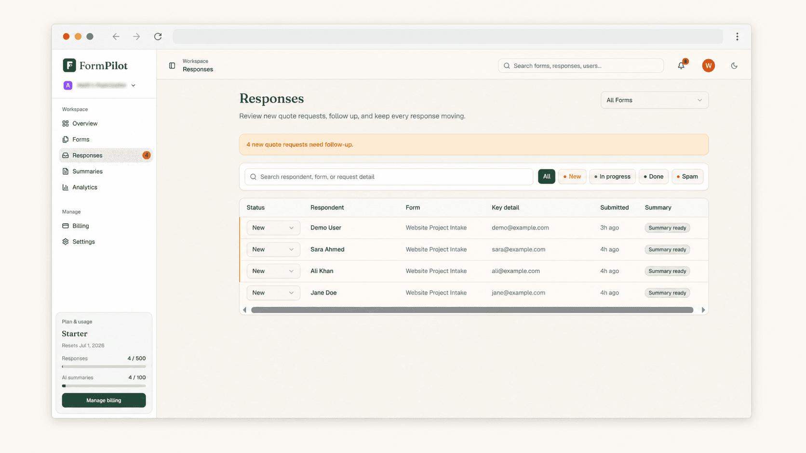This screenshot has height=453, width=806.
Task: Click Starter plan name
Action: [75, 334]
